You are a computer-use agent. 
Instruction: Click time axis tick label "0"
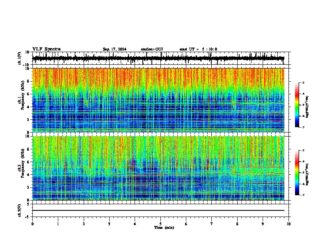[32, 224]
